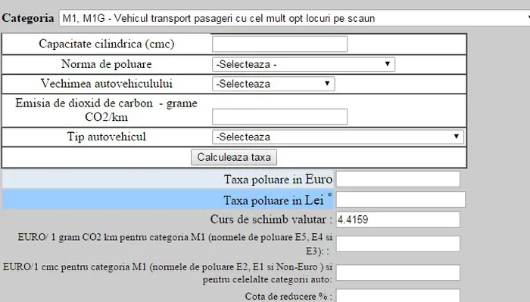Click the Categoria label text
Image resolution: width=530 pixels, height=302 pixels.
(28, 18)
